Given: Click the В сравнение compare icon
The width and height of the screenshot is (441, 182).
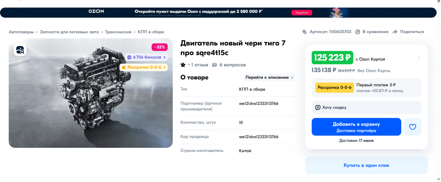Looking at the screenshot, I should point(358,32).
